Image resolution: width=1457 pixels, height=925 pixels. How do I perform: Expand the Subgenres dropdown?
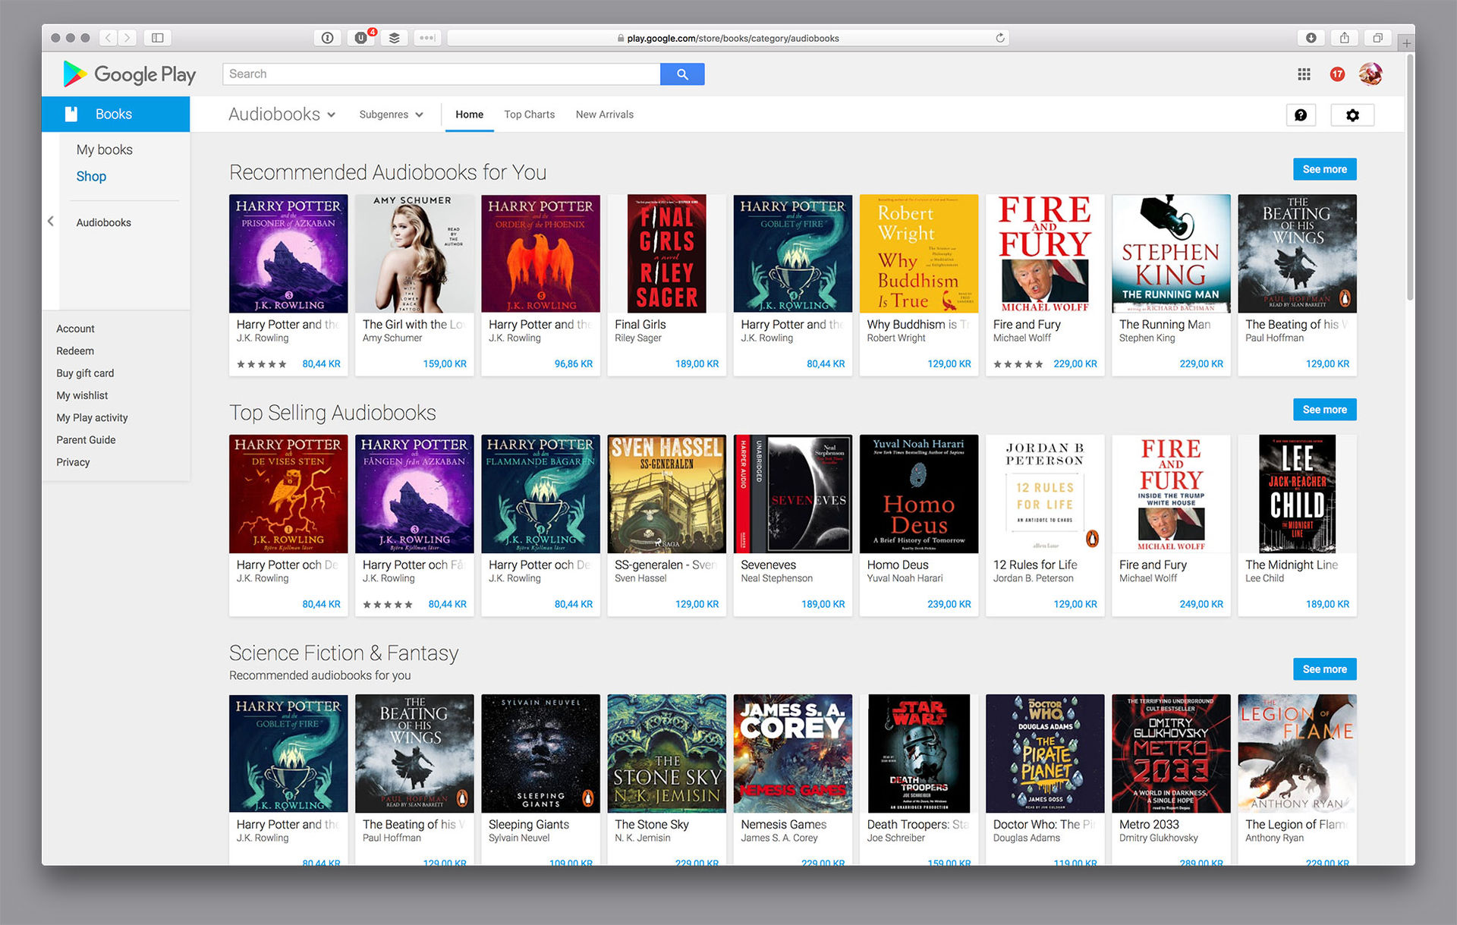(391, 115)
